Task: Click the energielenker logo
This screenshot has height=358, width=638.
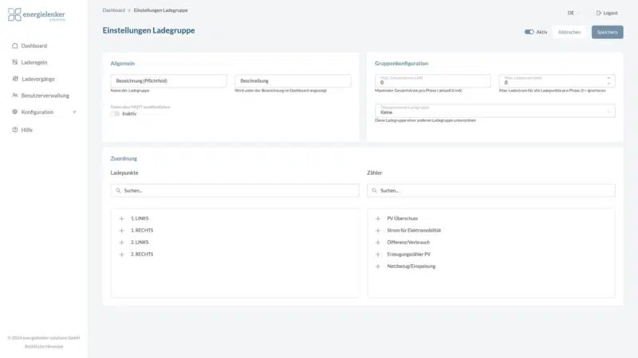Action: tap(37, 15)
